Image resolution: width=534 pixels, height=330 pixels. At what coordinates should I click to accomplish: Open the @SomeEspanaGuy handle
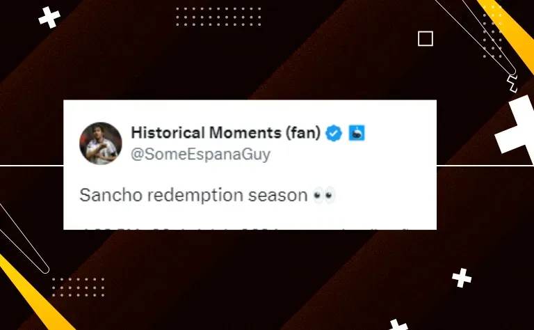(200, 155)
